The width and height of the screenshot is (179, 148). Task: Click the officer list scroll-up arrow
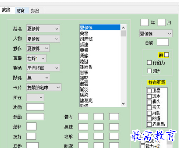pyautogui.click(x=123, y=28)
